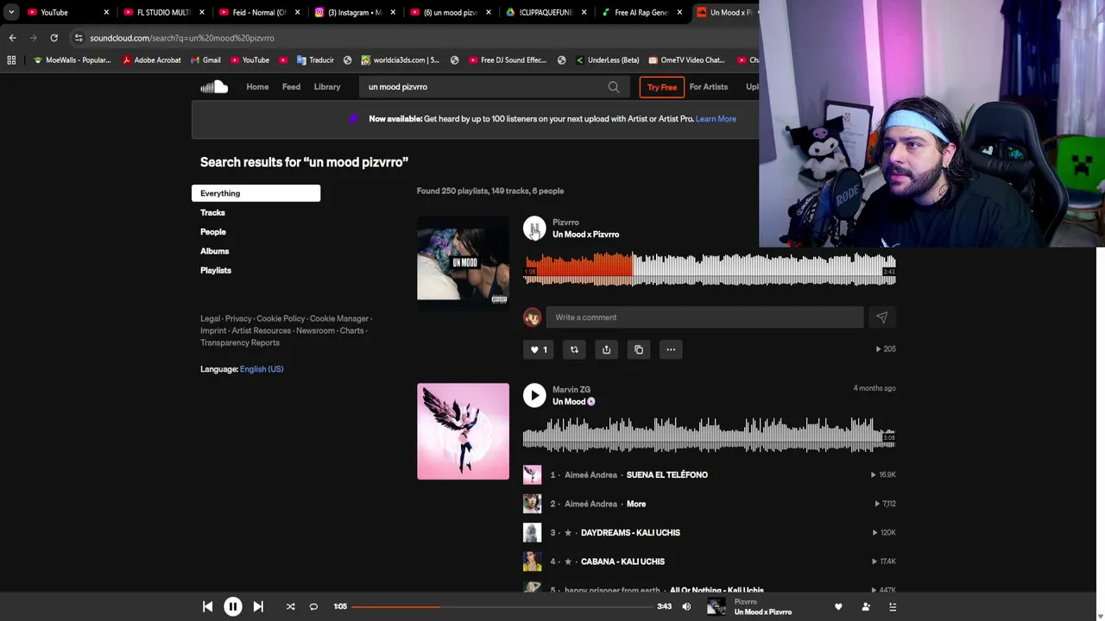Change language English (US) link
1105x621 pixels.
pyautogui.click(x=262, y=369)
